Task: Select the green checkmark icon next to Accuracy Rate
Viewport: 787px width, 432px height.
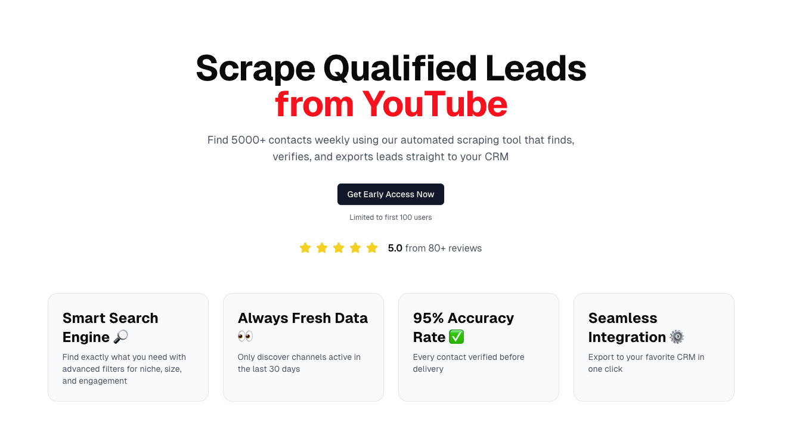Action: (x=455, y=337)
